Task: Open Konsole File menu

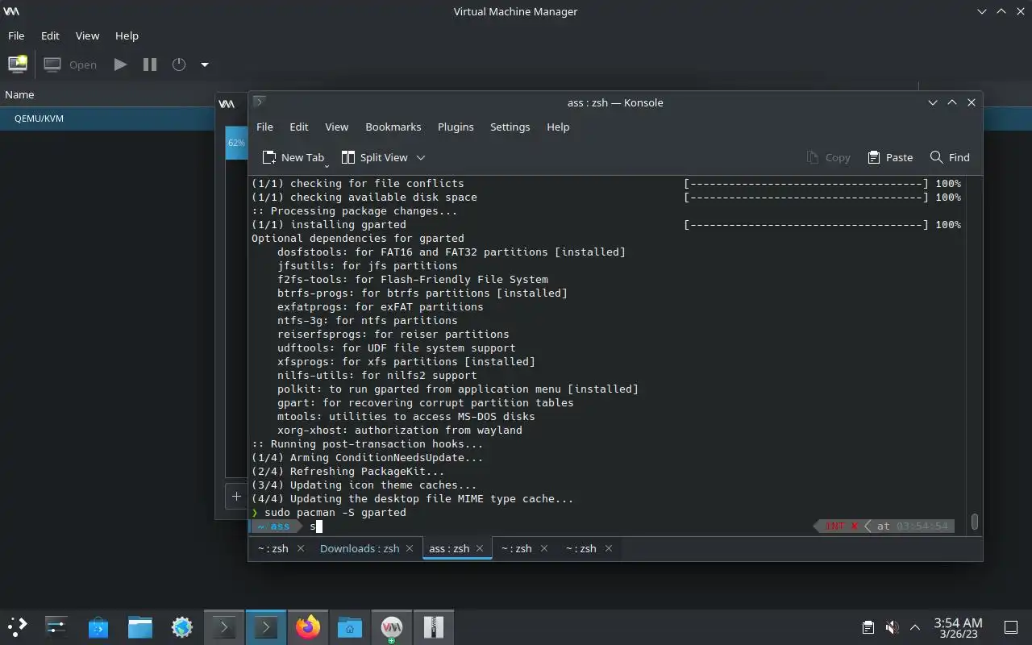Action: click(x=264, y=127)
